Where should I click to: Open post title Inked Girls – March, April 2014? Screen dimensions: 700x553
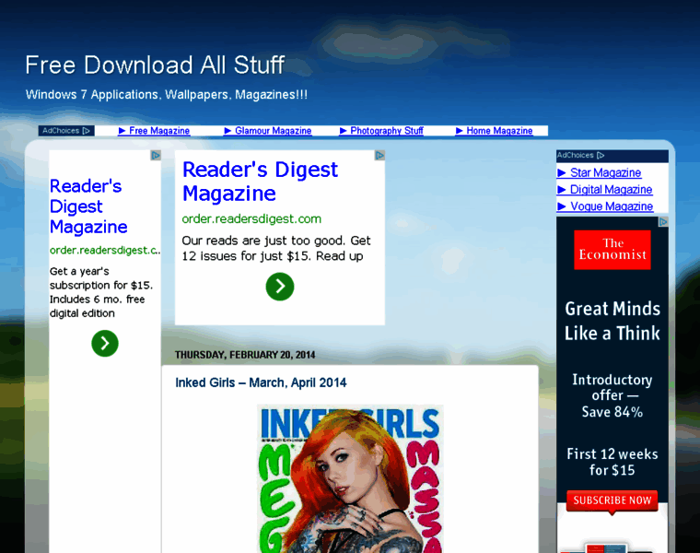click(261, 382)
